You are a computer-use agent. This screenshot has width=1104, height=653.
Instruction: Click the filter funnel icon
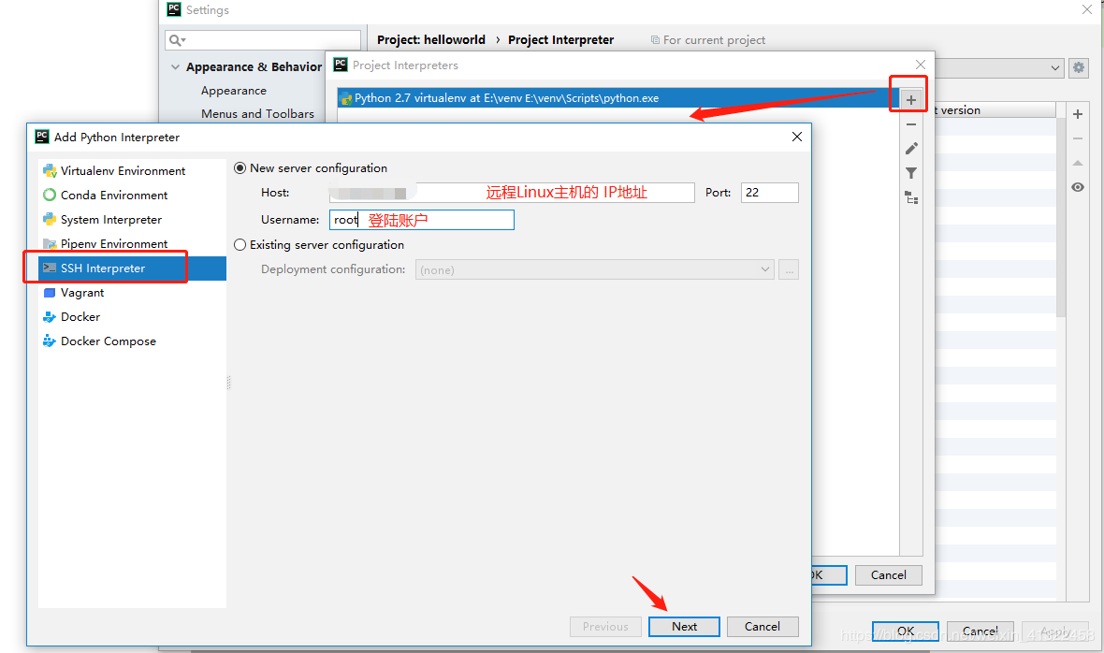[x=910, y=172]
